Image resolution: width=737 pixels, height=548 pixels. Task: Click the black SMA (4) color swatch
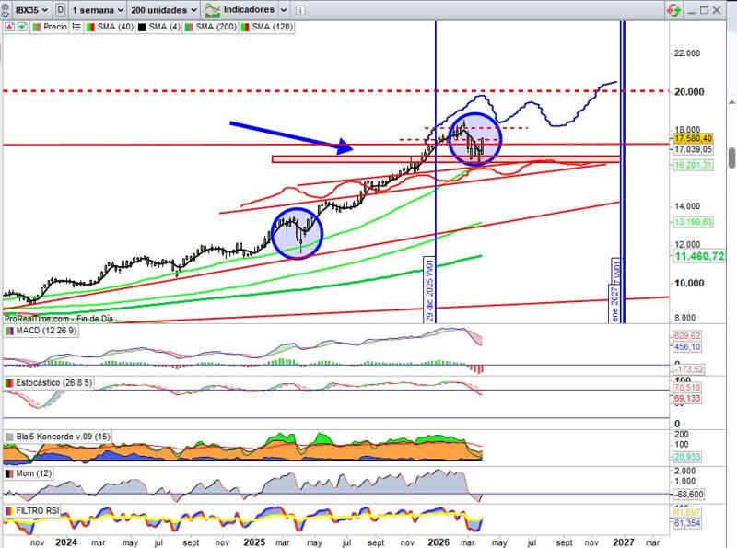coord(144,27)
